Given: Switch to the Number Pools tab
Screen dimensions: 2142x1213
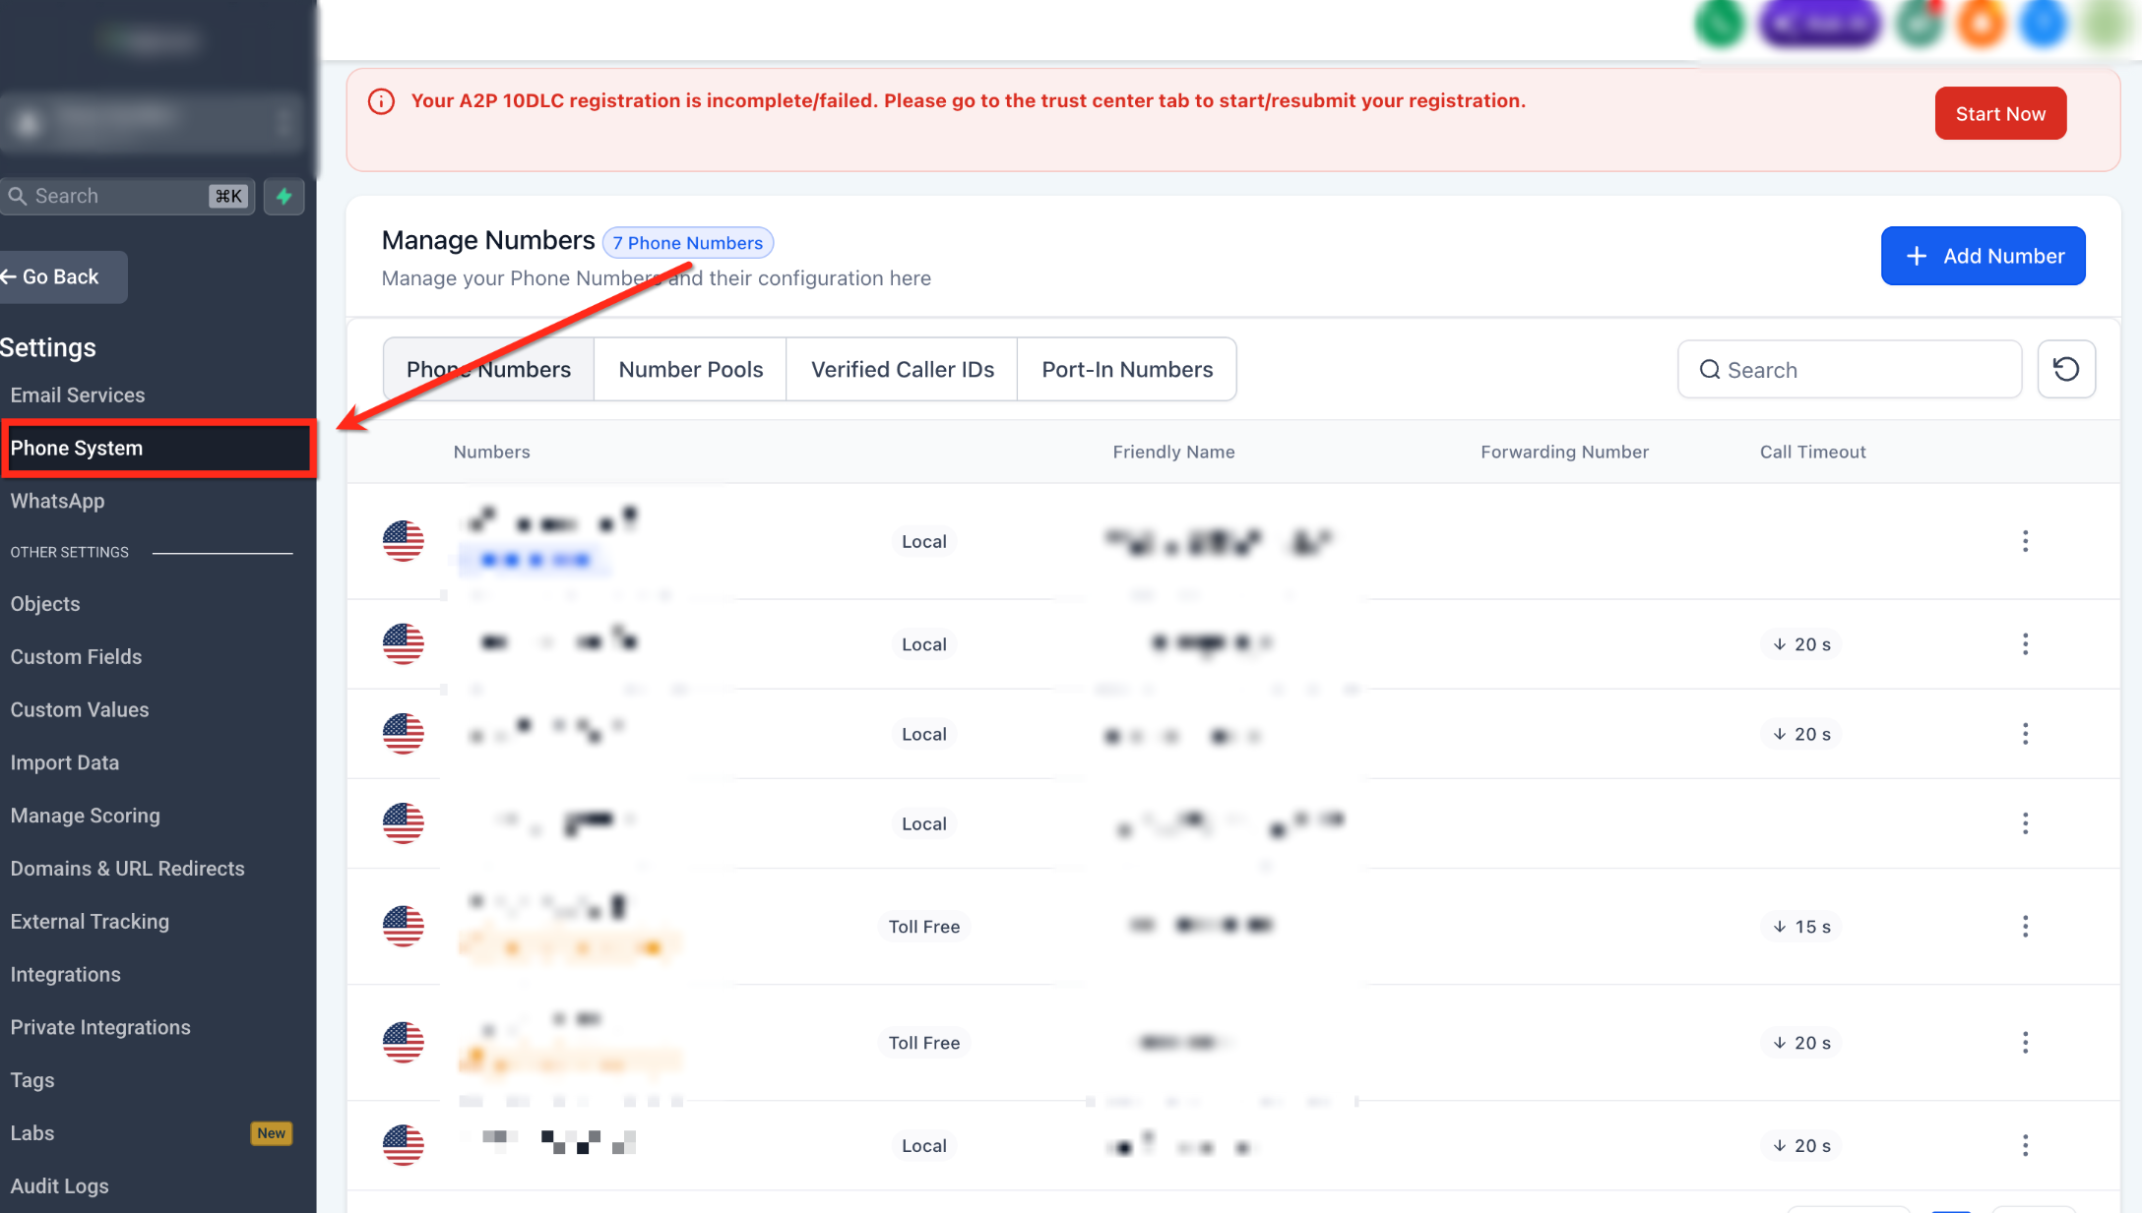Looking at the screenshot, I should (690, 369).
